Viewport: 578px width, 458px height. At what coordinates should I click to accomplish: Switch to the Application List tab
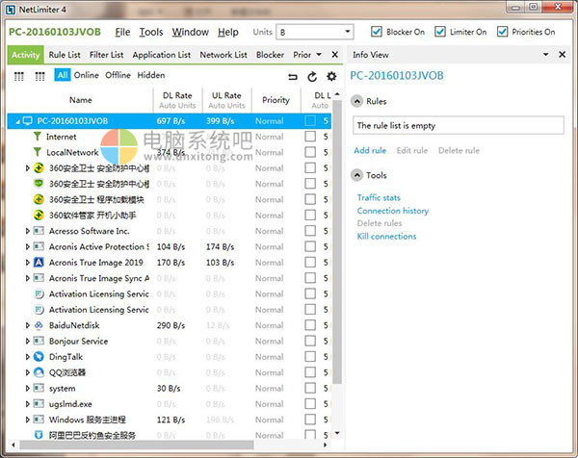click(x=162, y=55)
